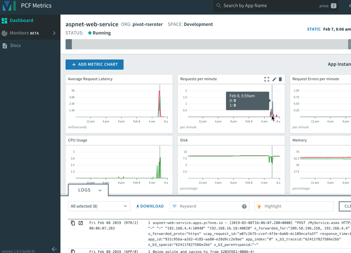351x253 pixels.
Task: Toggle log highlighting with the lightbulb icon
Action: click(258, 206)
